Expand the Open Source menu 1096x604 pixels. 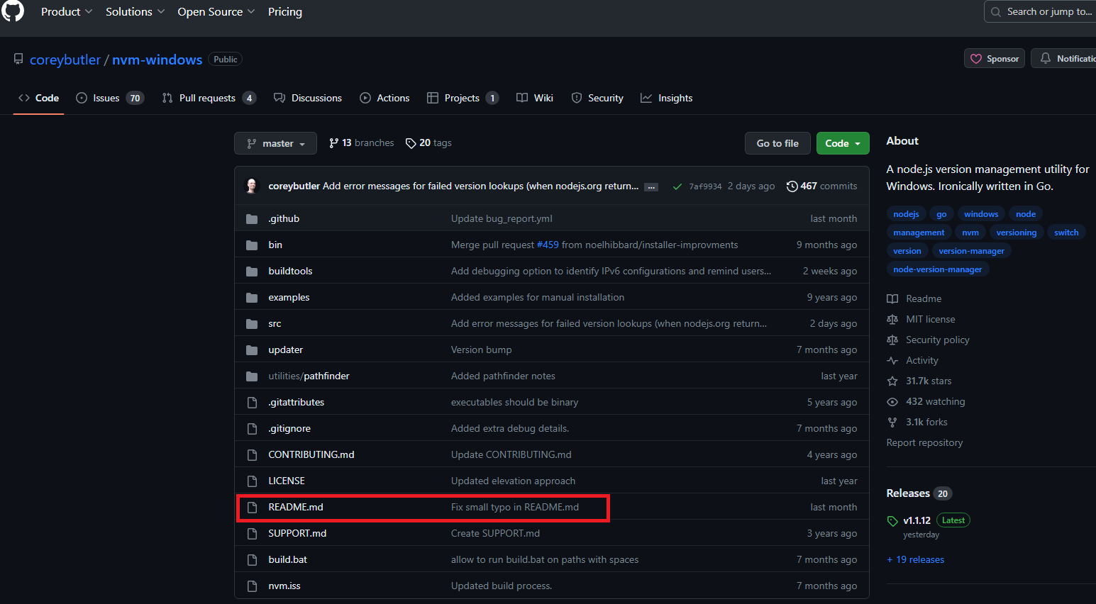click(x=216, y=12)
